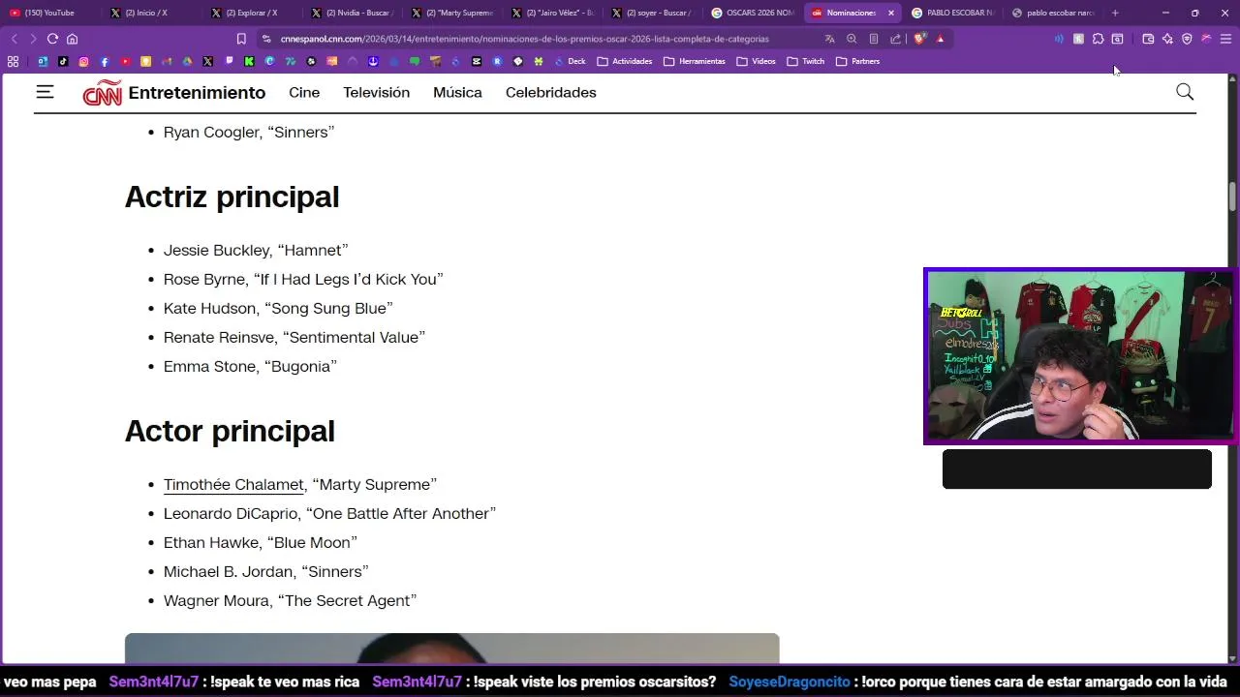Go to browser home with house icon

(72, 39)
